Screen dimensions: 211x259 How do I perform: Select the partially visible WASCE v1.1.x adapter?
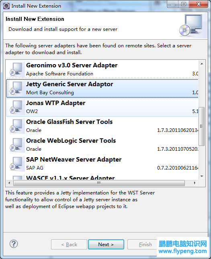(x=102, y=177)
